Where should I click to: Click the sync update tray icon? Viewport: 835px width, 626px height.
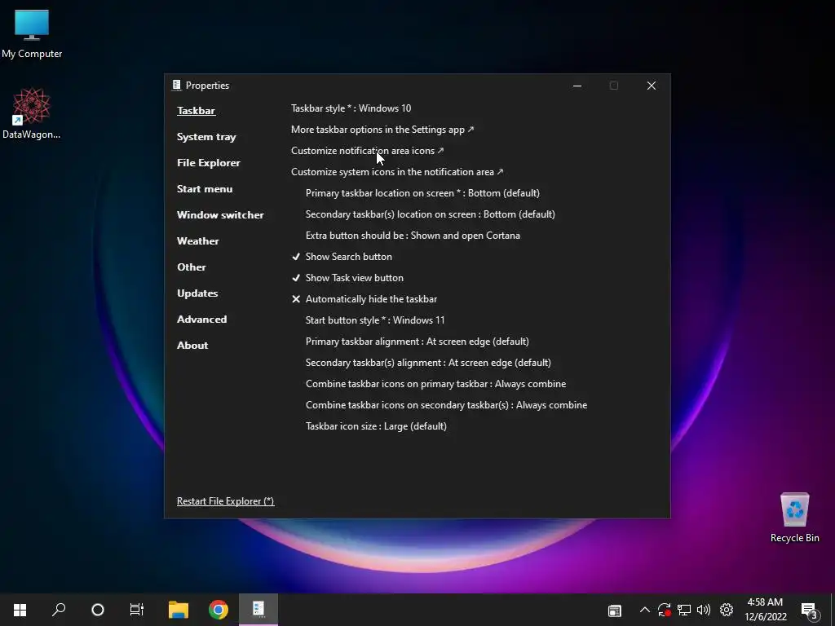coord(664,610)
